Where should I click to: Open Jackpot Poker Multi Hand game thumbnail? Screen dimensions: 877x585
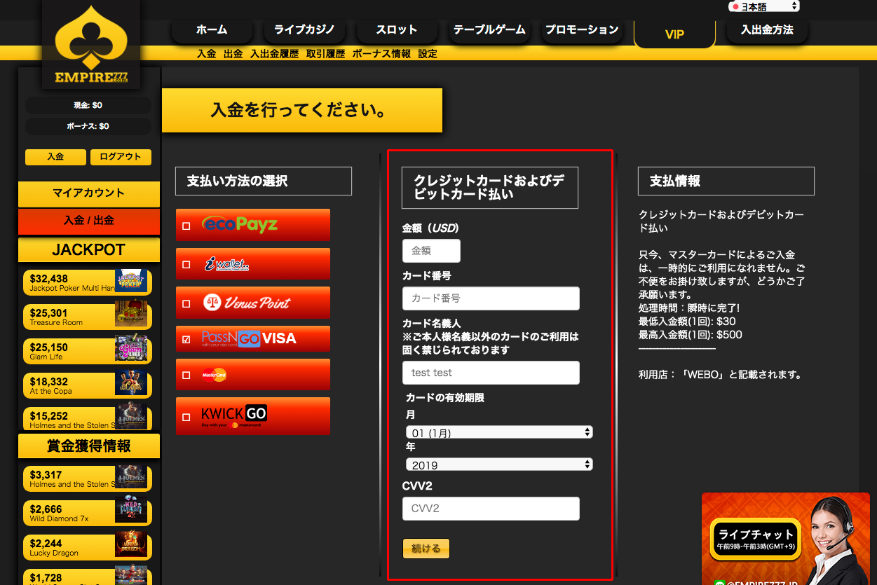click(131, 282)
